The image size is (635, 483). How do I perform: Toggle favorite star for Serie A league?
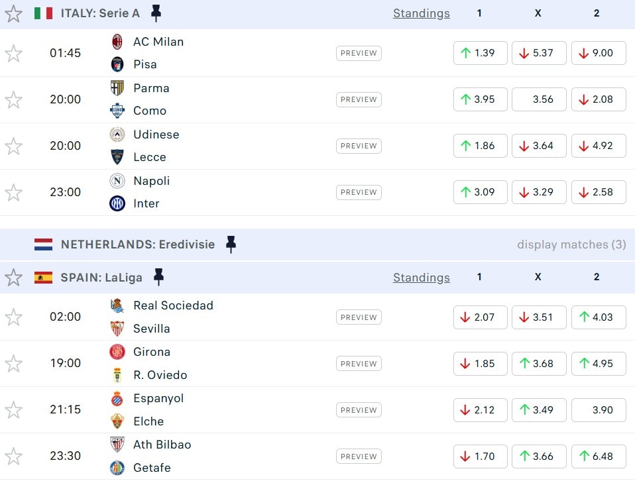click(14, 13)
